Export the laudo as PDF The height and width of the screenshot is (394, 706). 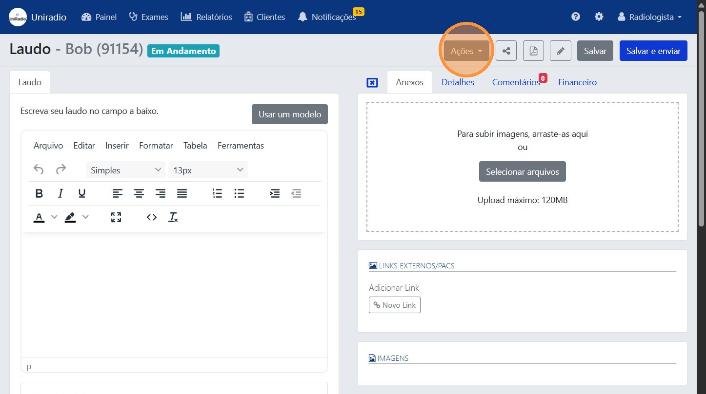533,50
